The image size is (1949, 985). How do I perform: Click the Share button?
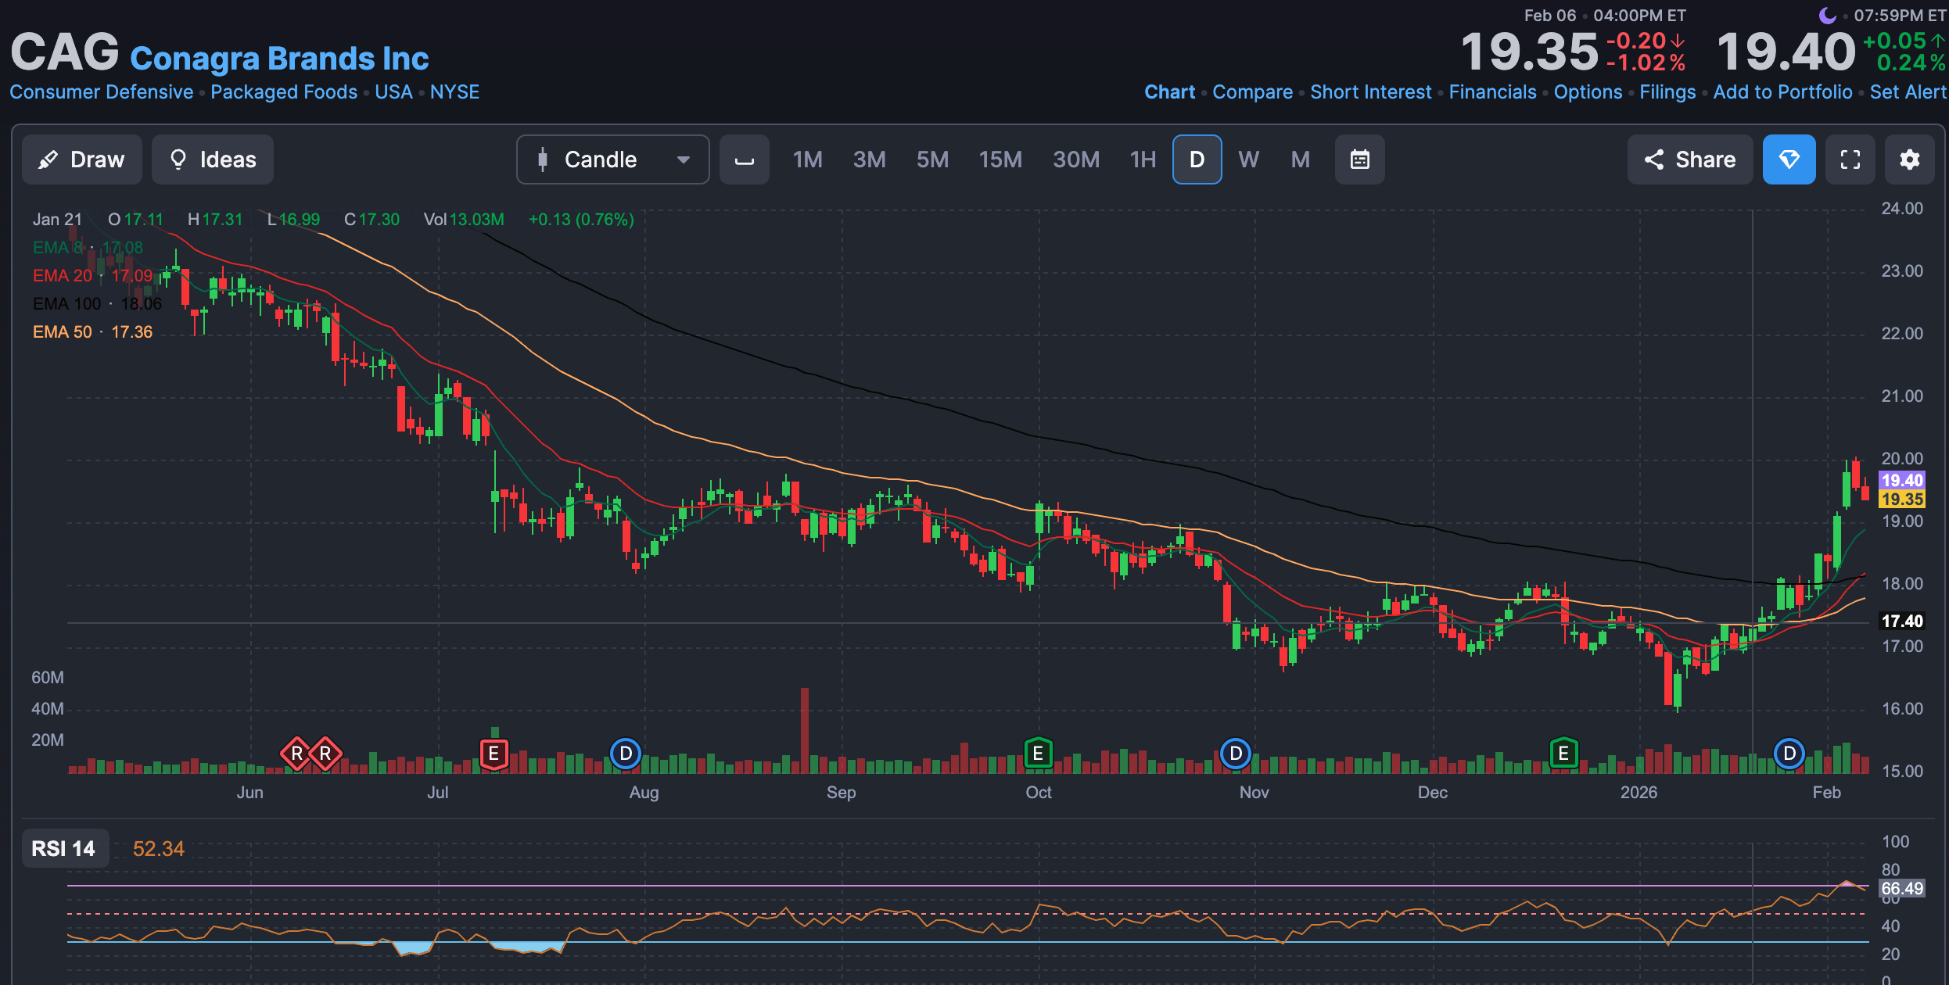1689,159
